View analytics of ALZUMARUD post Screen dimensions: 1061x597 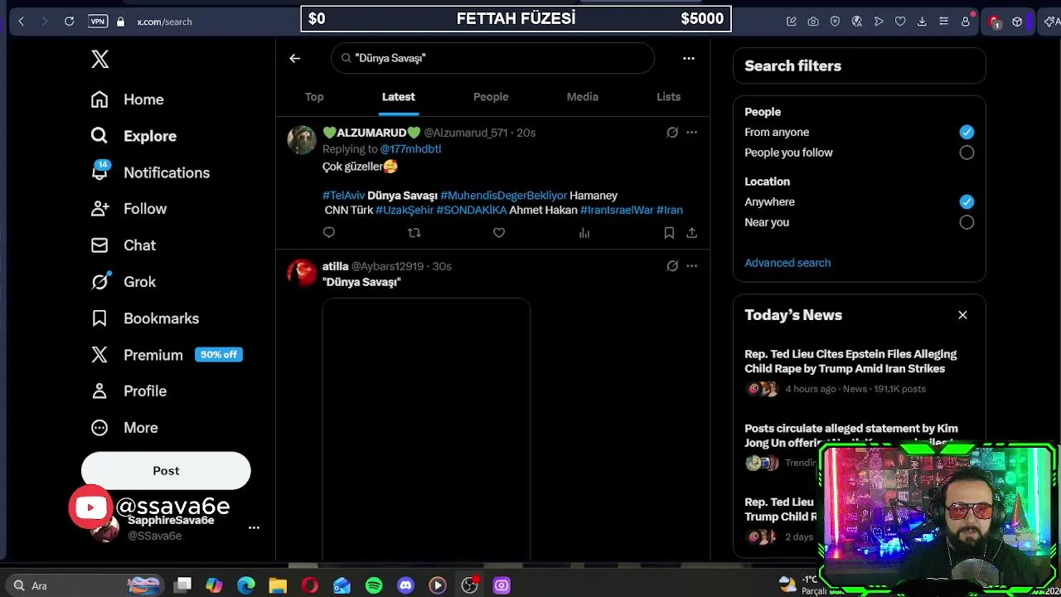tap(584, 233)
